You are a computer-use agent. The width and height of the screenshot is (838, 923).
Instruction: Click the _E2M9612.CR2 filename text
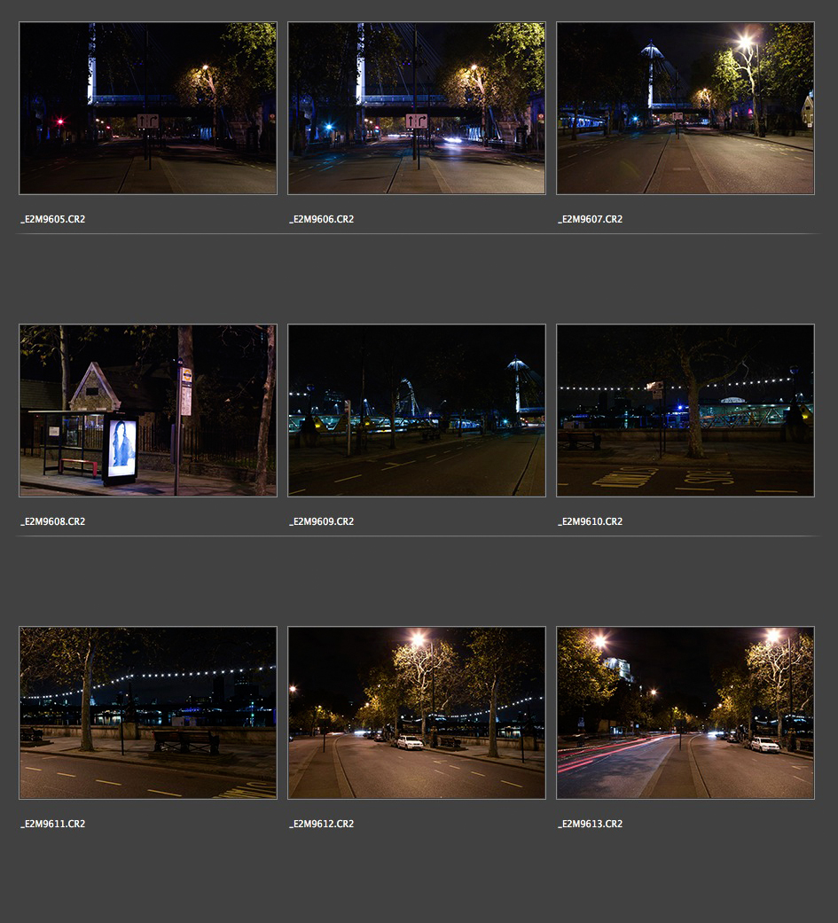pyautogui.click(x=322, y=824)
